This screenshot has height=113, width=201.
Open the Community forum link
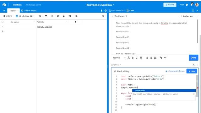tap(175, 71)
